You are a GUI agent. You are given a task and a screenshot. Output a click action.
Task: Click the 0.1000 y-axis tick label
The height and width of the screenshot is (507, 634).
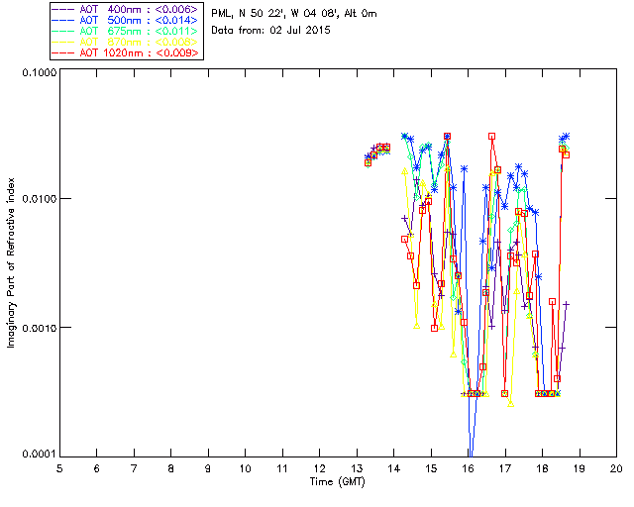tap(37, 72)
